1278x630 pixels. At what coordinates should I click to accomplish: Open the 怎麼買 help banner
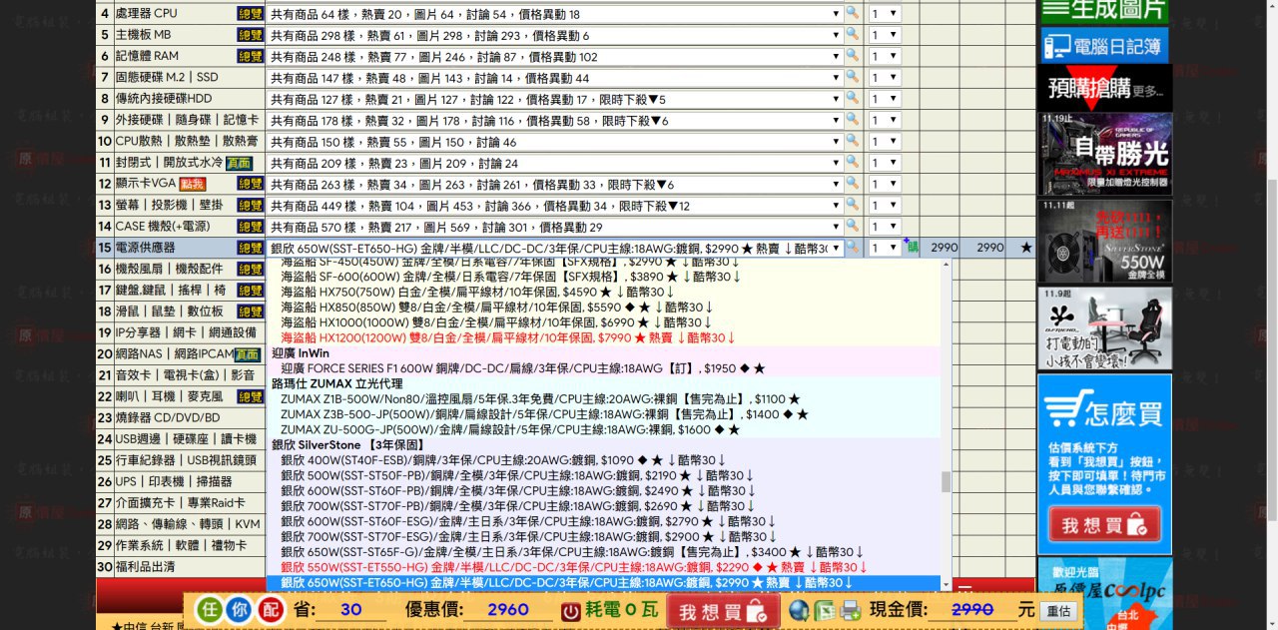1104,463
